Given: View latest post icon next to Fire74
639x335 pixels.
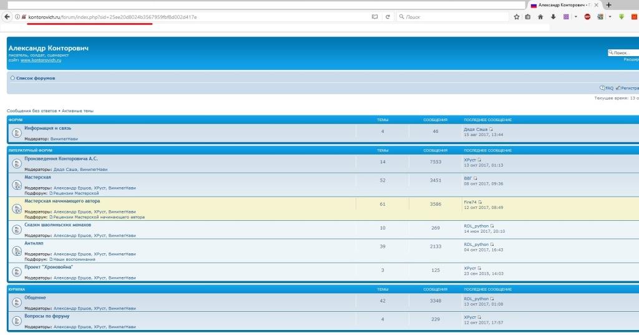Looking at the screenshot, I should (x=480, y=202).
